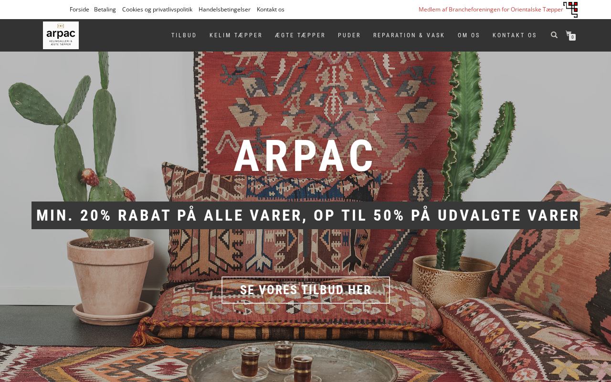This screenshot has width=611, height=382.
Task: Select Kontakt Os in main navigation
Action: coord(515,35)
